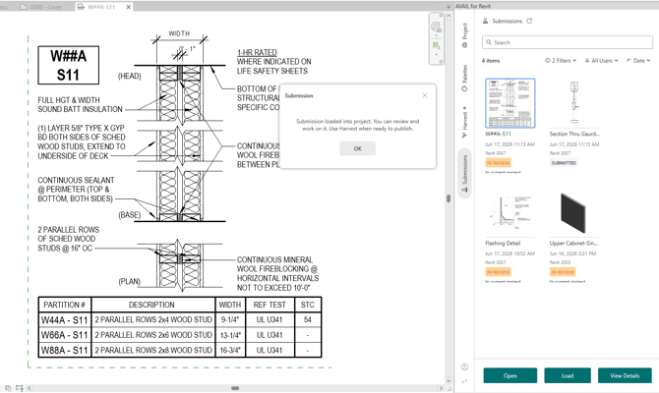The width and height of the screenshot is (659, 393).
Task: Click the scroll right arrow at bottom
Action: tap(441, 388)
